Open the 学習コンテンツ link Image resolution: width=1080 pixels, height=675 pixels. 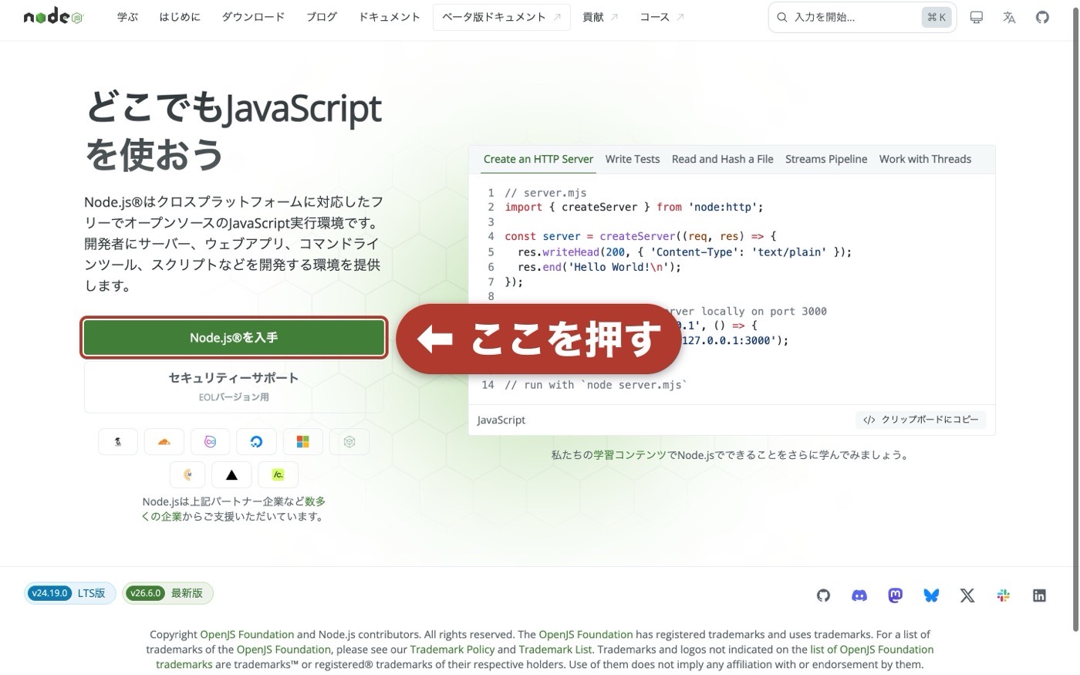click(x=629, y=455)
